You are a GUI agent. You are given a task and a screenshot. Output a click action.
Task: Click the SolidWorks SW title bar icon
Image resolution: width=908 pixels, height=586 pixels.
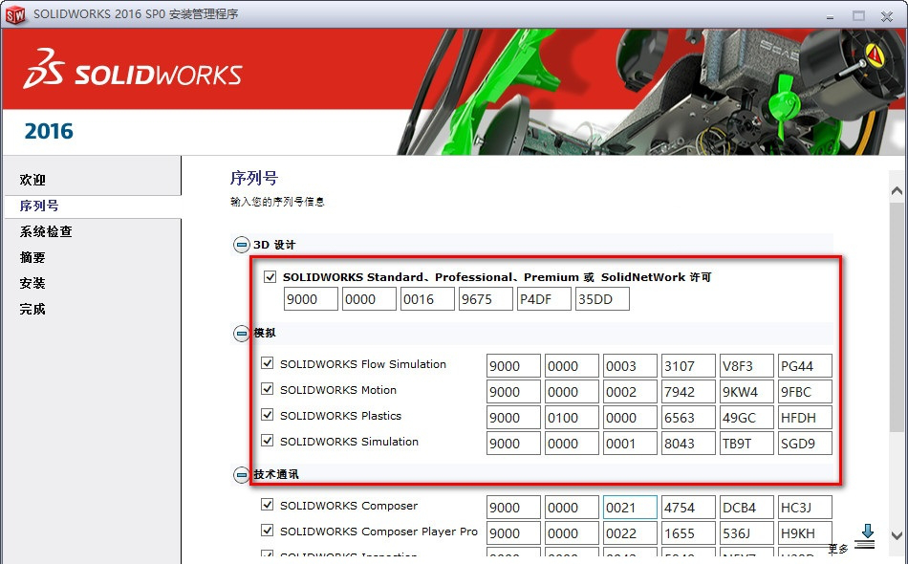(15, 14)
